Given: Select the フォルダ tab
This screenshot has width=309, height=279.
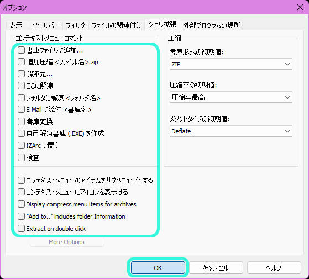Looking at the screenshot, I should [x=76, y=25].
